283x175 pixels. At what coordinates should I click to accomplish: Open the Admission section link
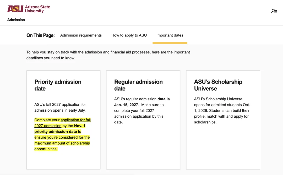16,20
